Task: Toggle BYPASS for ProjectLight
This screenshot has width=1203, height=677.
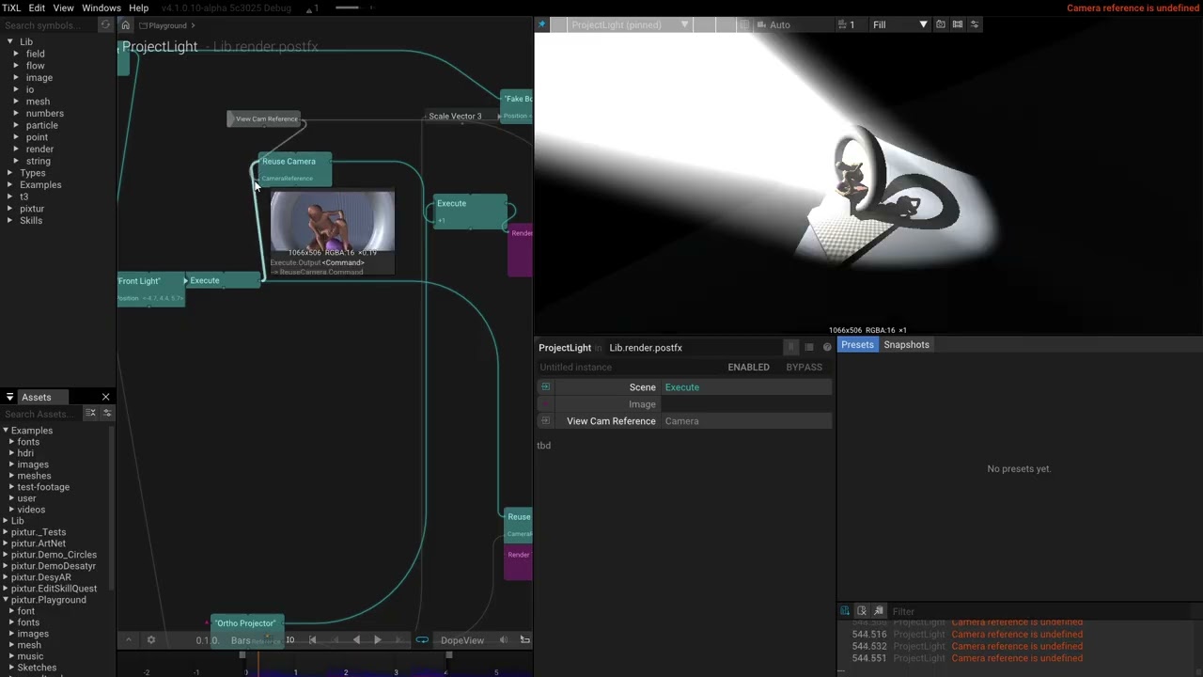Action: coord(804,367)
